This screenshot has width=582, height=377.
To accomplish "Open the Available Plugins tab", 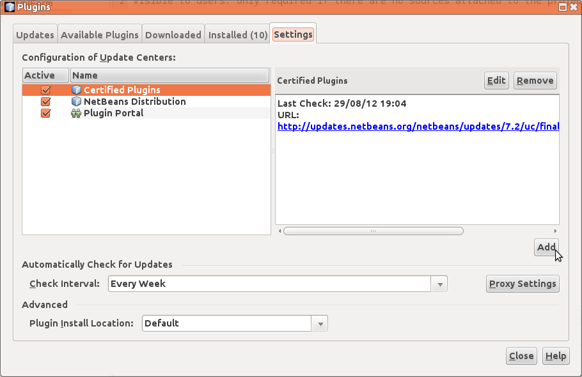I will (x=99, y=35).
